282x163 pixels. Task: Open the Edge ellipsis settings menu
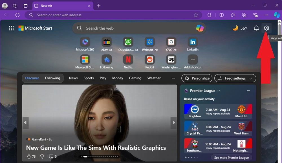point(266,15)
